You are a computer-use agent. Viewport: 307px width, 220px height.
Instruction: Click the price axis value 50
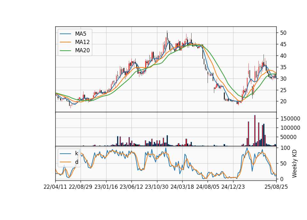(283, 33)
